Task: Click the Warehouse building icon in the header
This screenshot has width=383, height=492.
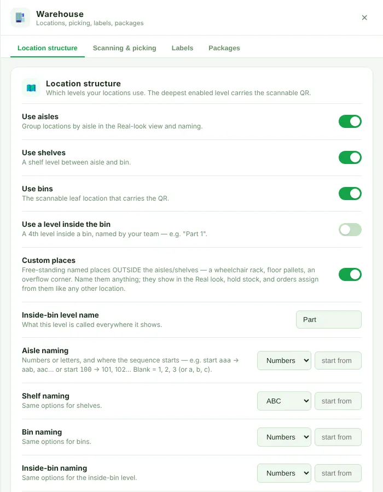Action: coord(20,17)
